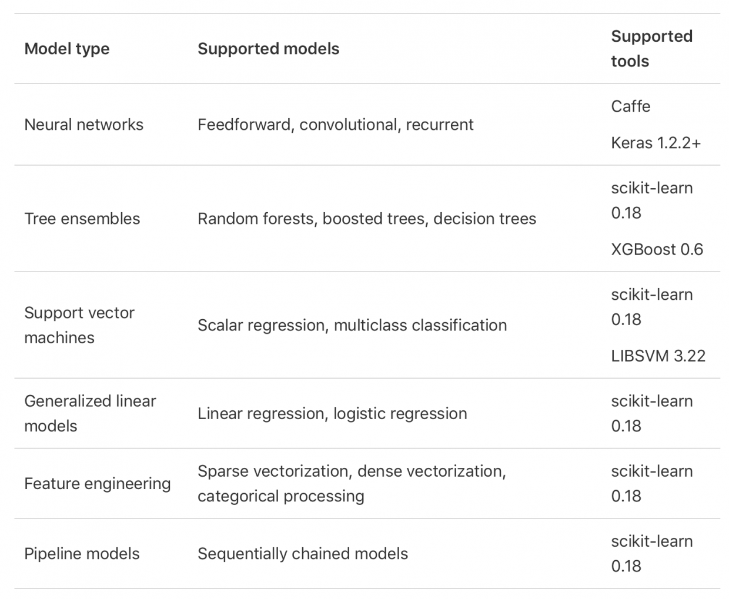The image size is (729, 599).
Task: Click the Supported models column header
Action: 268,49
